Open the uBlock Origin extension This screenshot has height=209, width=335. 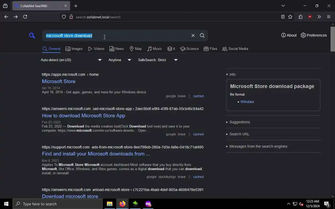(310, 17)
